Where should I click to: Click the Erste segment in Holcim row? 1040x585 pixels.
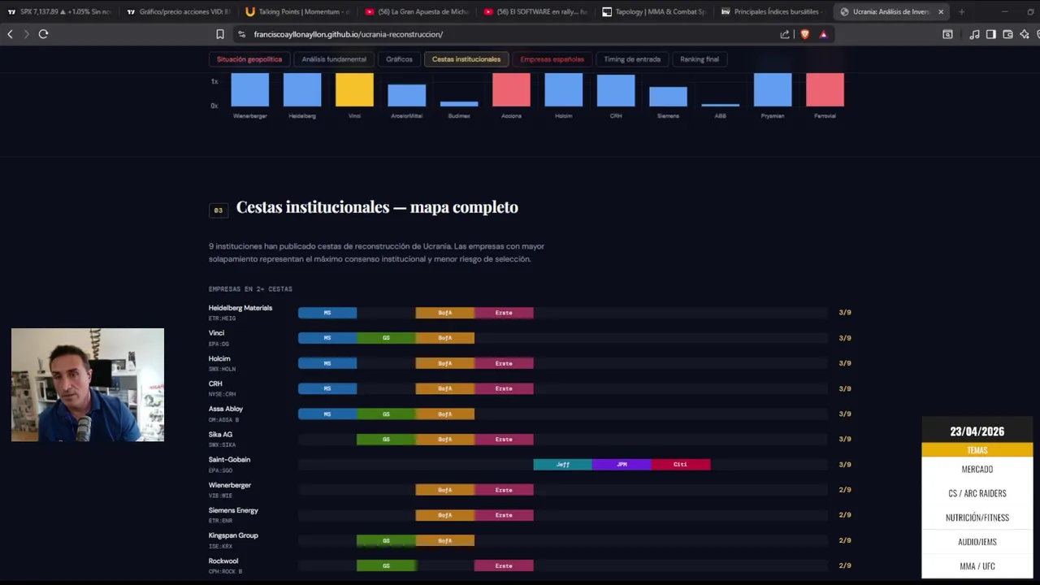(504, 363)
